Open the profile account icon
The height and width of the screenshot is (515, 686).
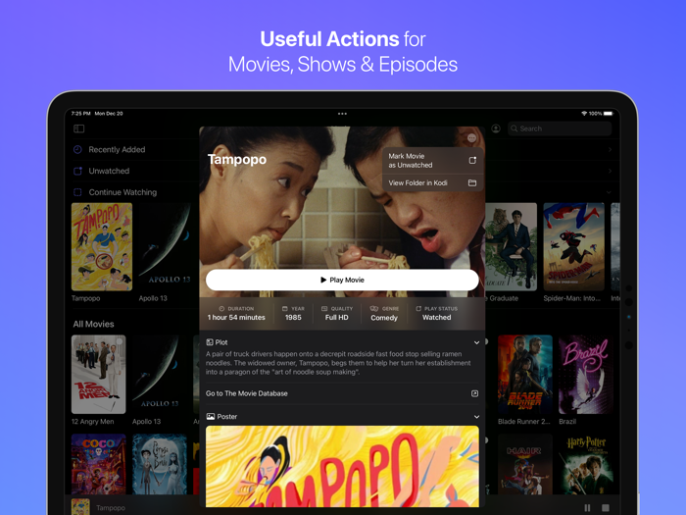tap(496, 129)
